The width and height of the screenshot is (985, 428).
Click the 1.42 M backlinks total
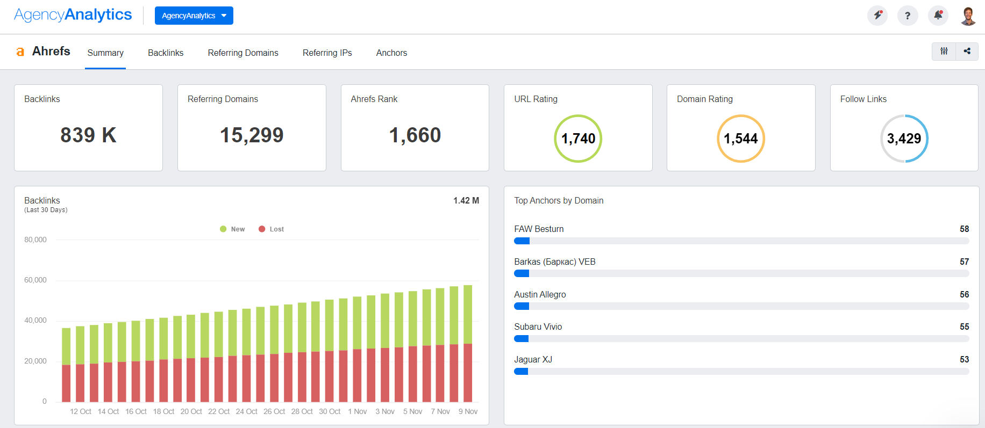[466, 200]
